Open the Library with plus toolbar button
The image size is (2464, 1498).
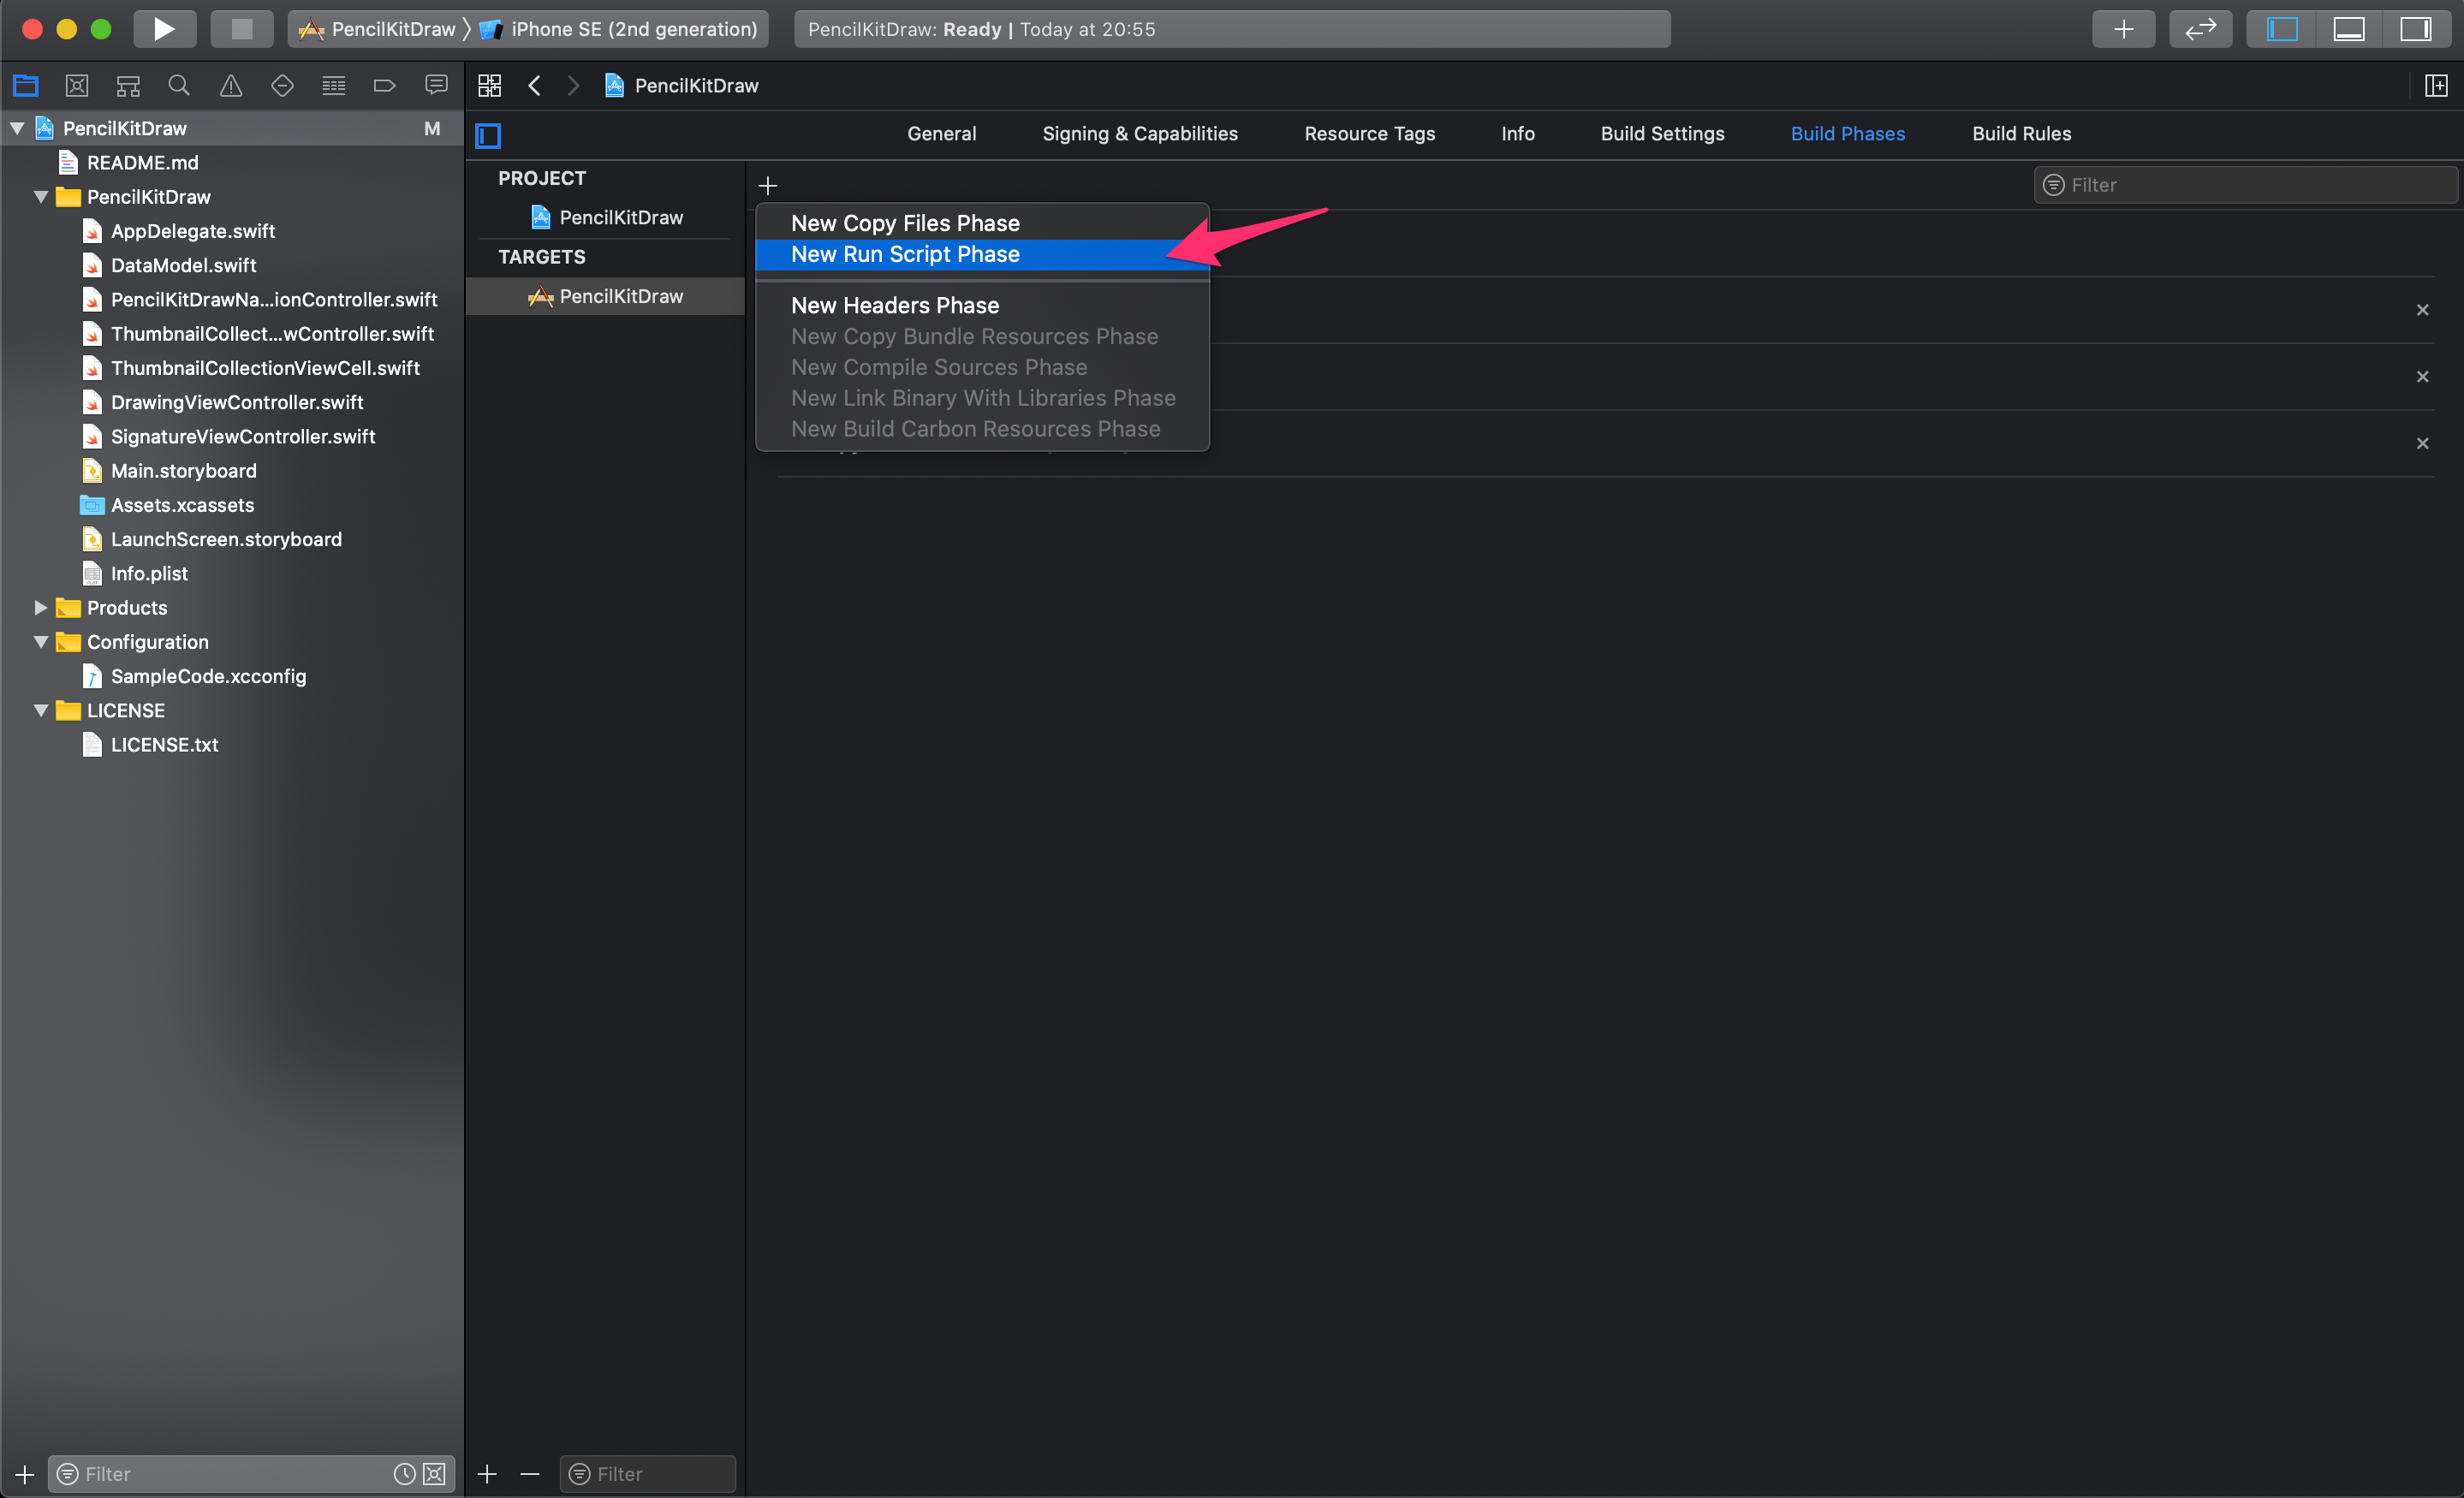coord(2123,29)
